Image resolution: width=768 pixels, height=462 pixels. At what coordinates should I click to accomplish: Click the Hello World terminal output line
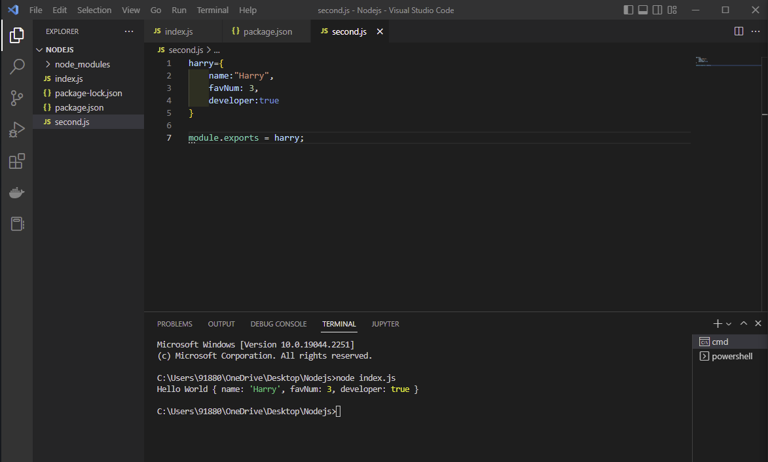[287, 389]
